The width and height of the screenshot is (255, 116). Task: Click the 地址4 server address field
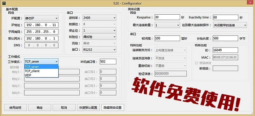click(52, 93)
